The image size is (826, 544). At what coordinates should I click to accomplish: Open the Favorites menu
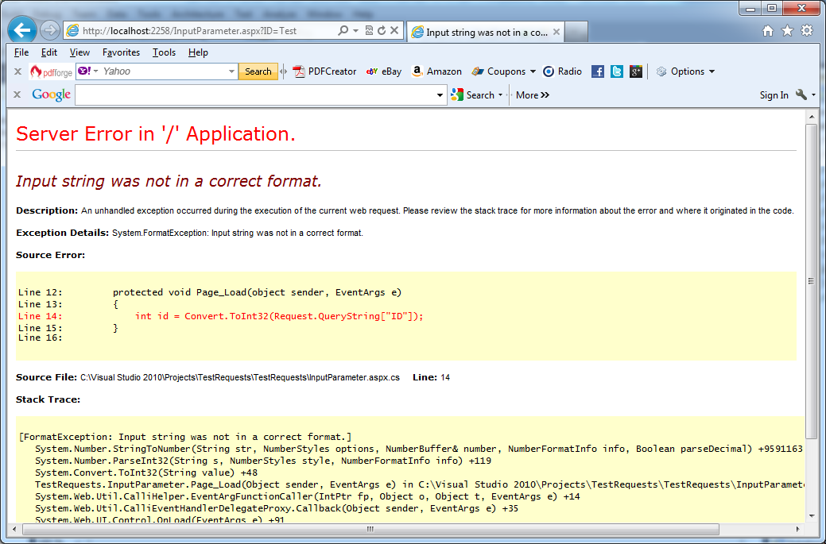[121, 52]
